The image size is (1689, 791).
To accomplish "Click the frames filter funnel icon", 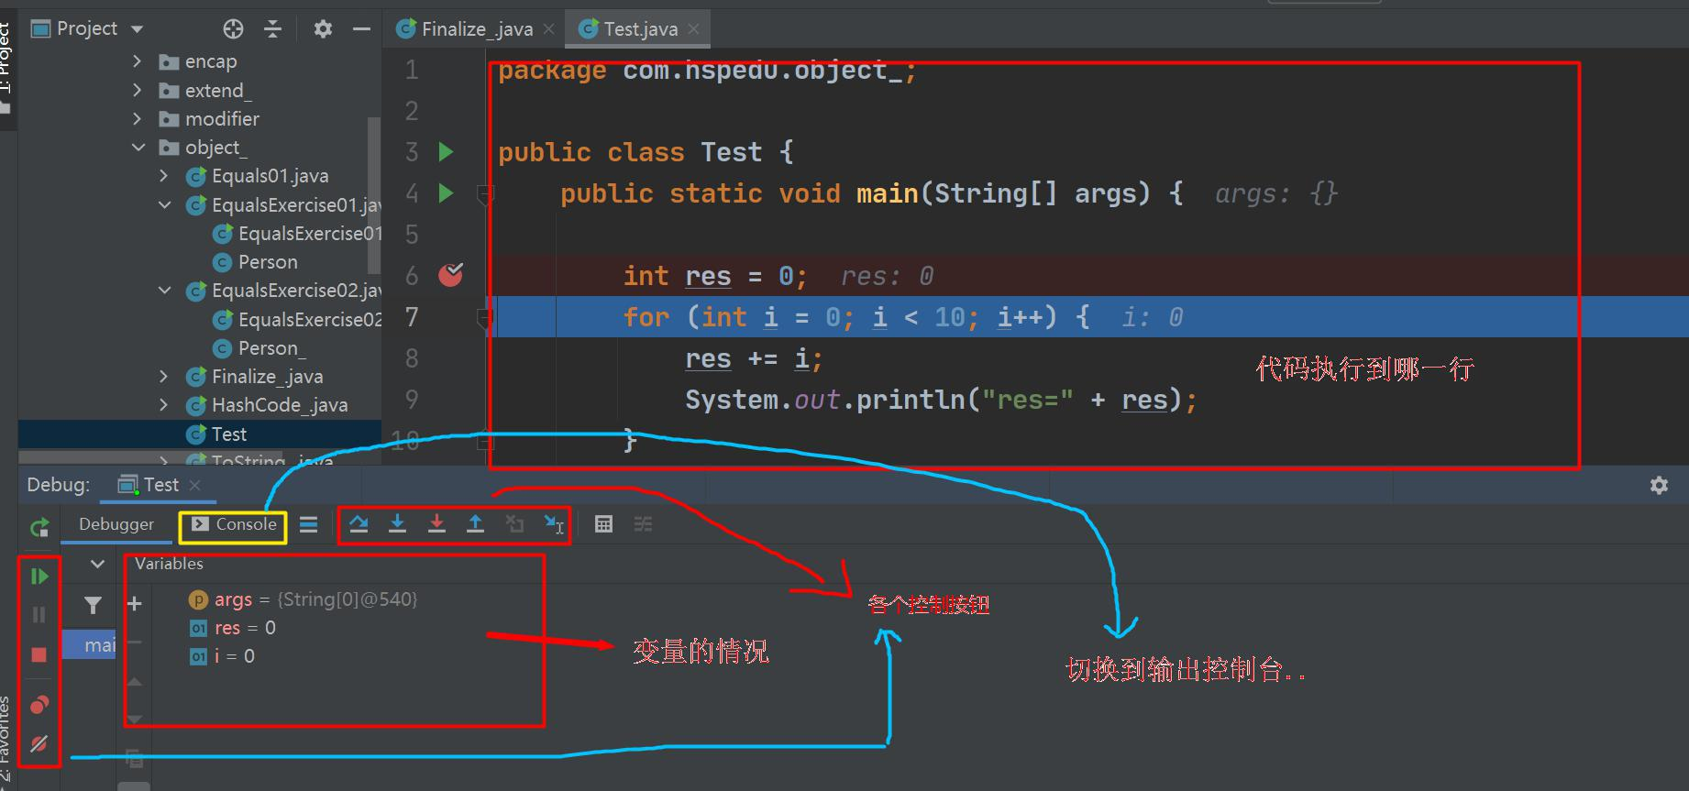I will click(93, 605).
